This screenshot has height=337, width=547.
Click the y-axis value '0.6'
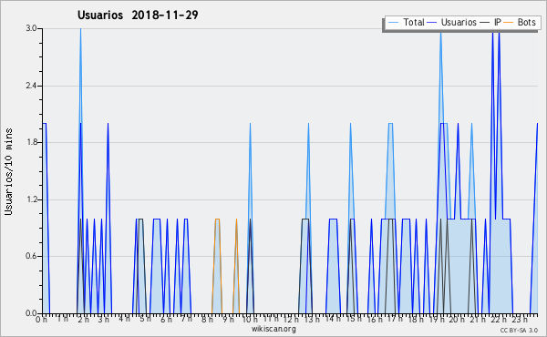pos(31,256)
